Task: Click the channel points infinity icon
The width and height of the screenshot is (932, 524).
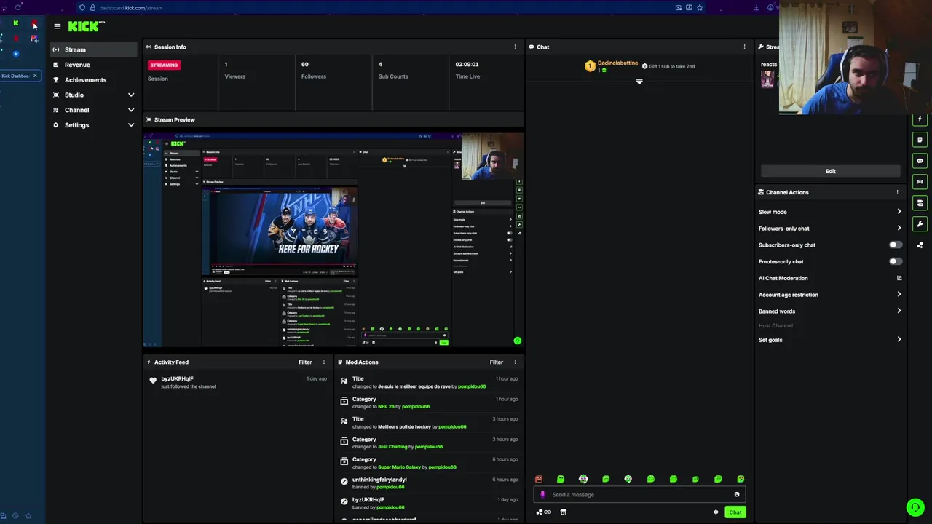Action: (x=544, y=512)
